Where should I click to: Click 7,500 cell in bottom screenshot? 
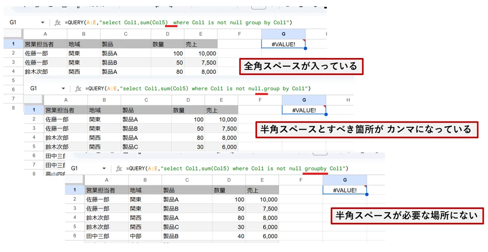[262, 208]
